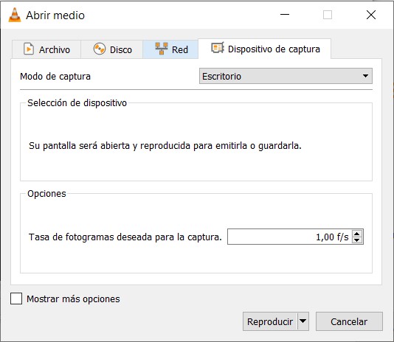Select the Red tab label
Viewport: 394px width, 342px height.
tap(180, 49)
